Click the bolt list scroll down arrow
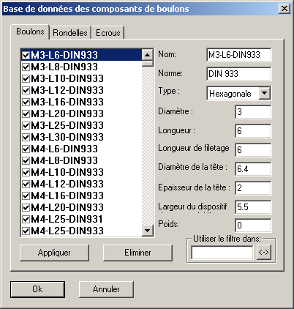Image resolution: width=294 pixels, height=309 pixels. pos(147,230)
